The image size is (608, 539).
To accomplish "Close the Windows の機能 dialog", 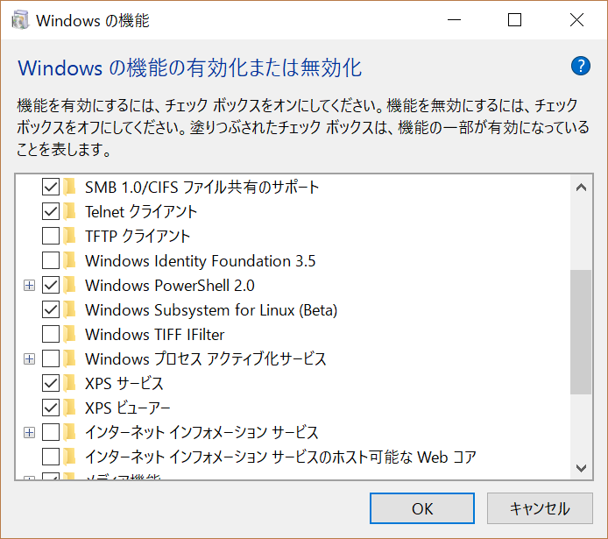I will point(576,20).
